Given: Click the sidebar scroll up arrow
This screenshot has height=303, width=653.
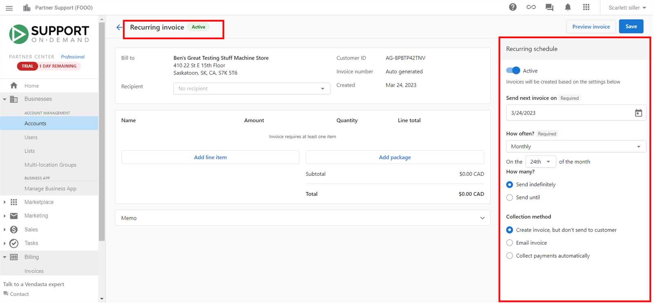Looking at the screenshot, I should point(102,19).
